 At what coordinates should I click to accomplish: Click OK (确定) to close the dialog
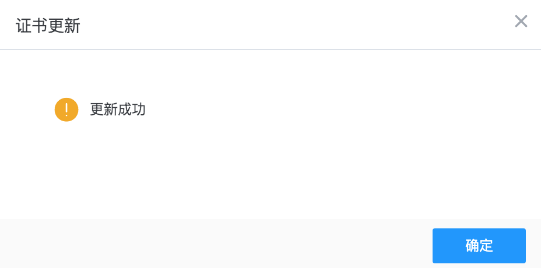pyautogui.click(x=479, y=246)
